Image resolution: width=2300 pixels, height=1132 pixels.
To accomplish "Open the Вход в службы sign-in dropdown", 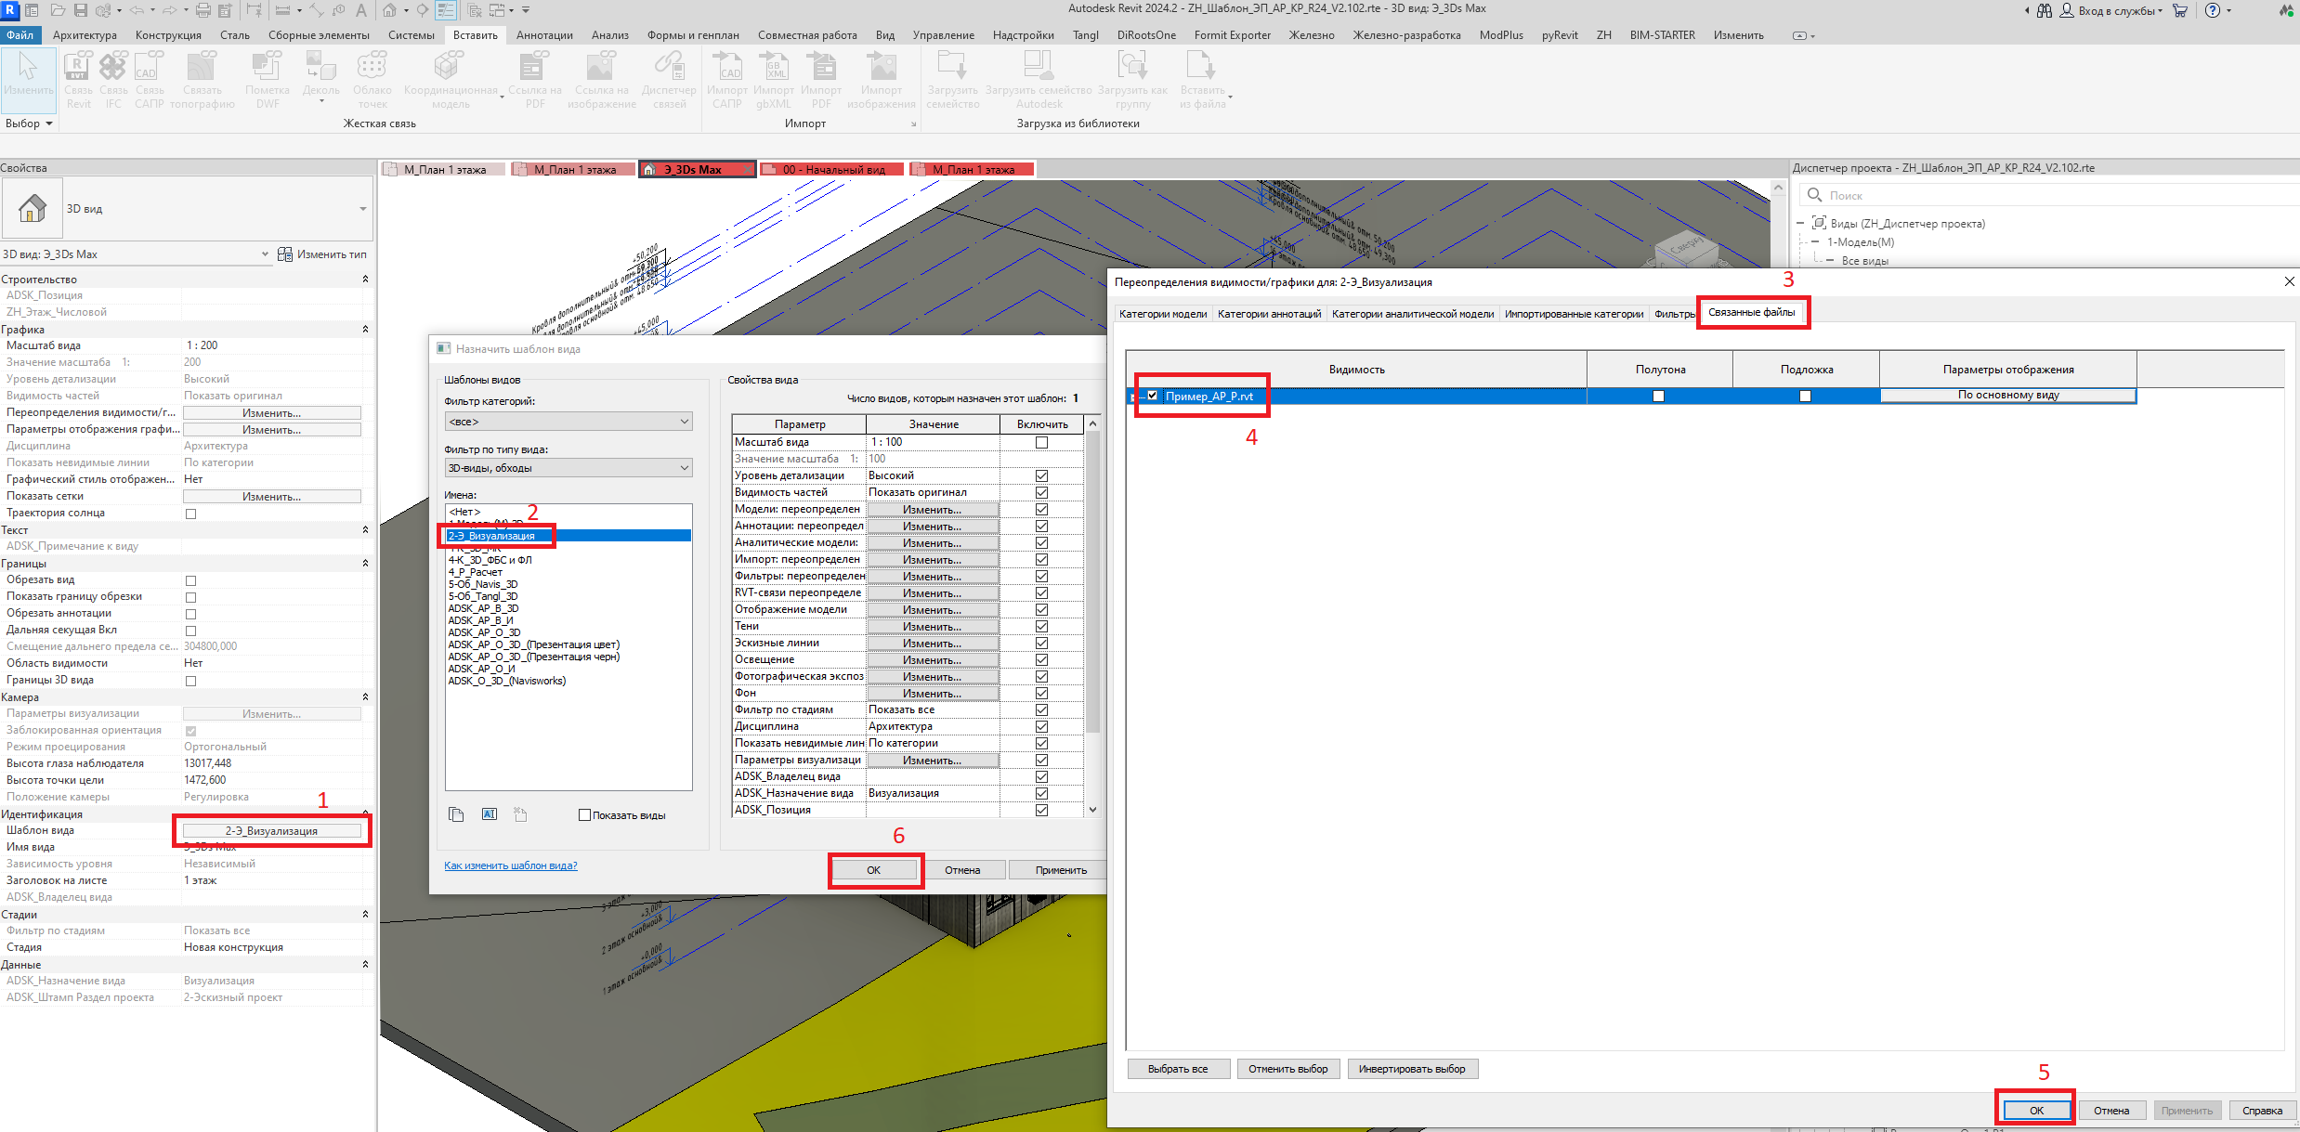I will (2120, 11).
